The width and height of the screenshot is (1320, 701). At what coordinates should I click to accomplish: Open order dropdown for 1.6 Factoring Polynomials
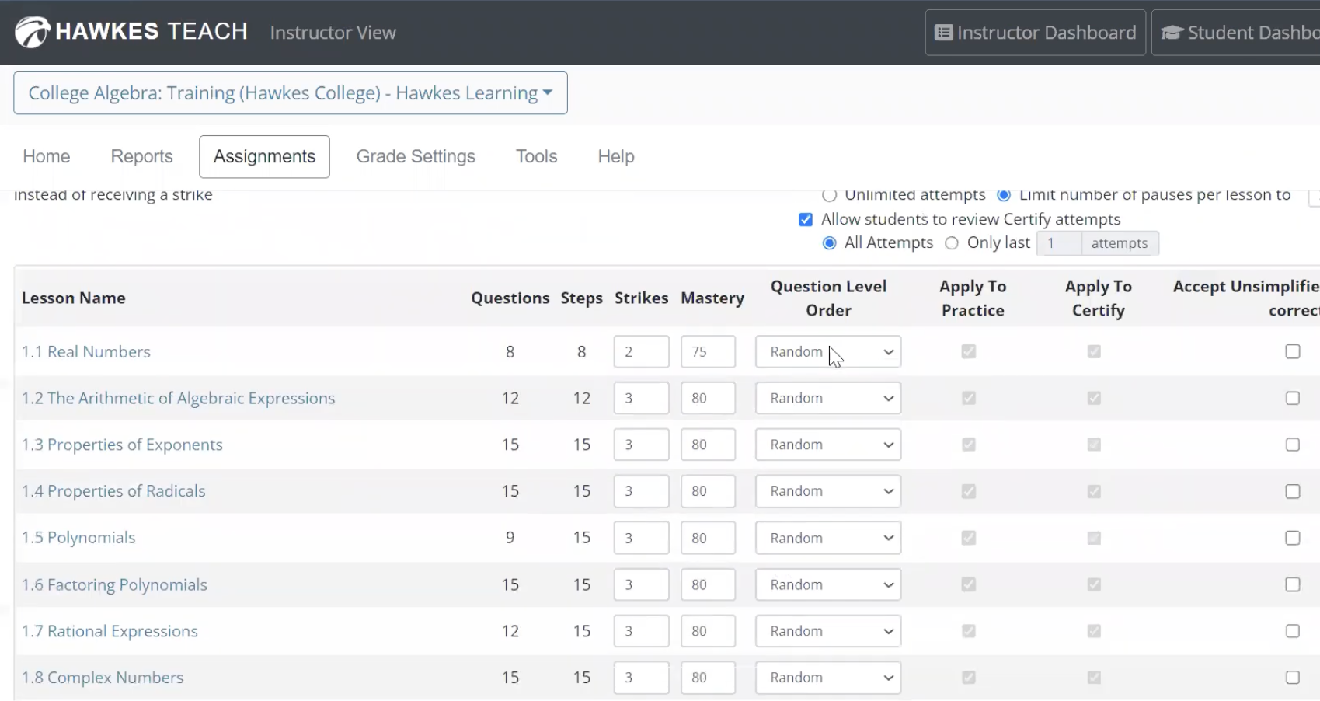tap(828, 584)
